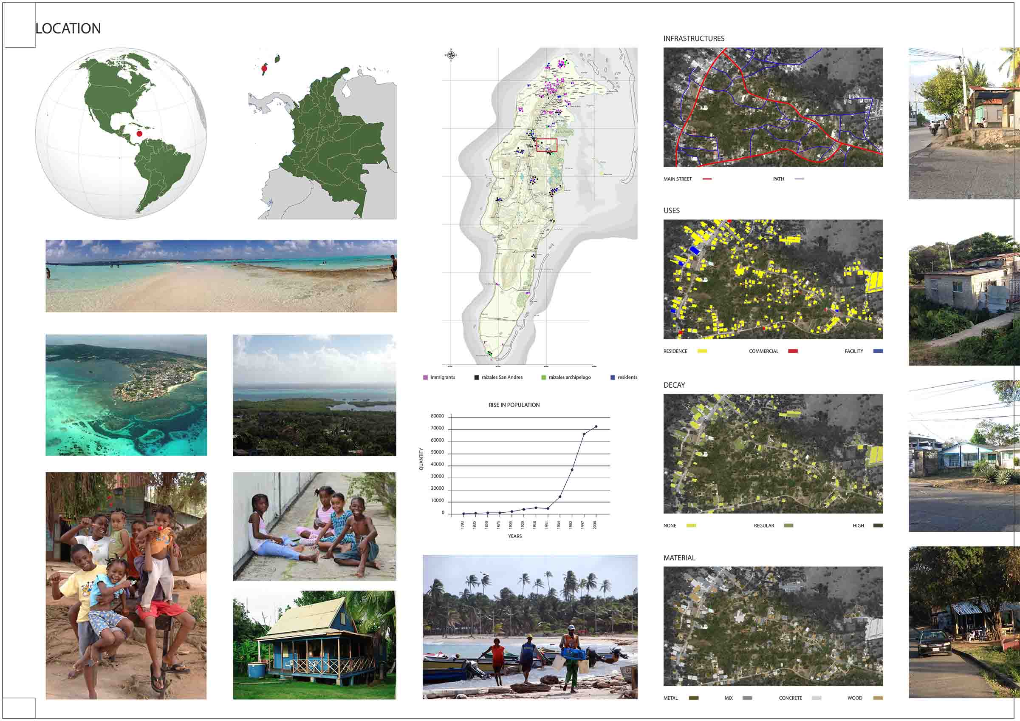Screen dimensions: 1020x721
Task: Click the RISE IN POPULATION chart title
Action: tap(514, 405)
